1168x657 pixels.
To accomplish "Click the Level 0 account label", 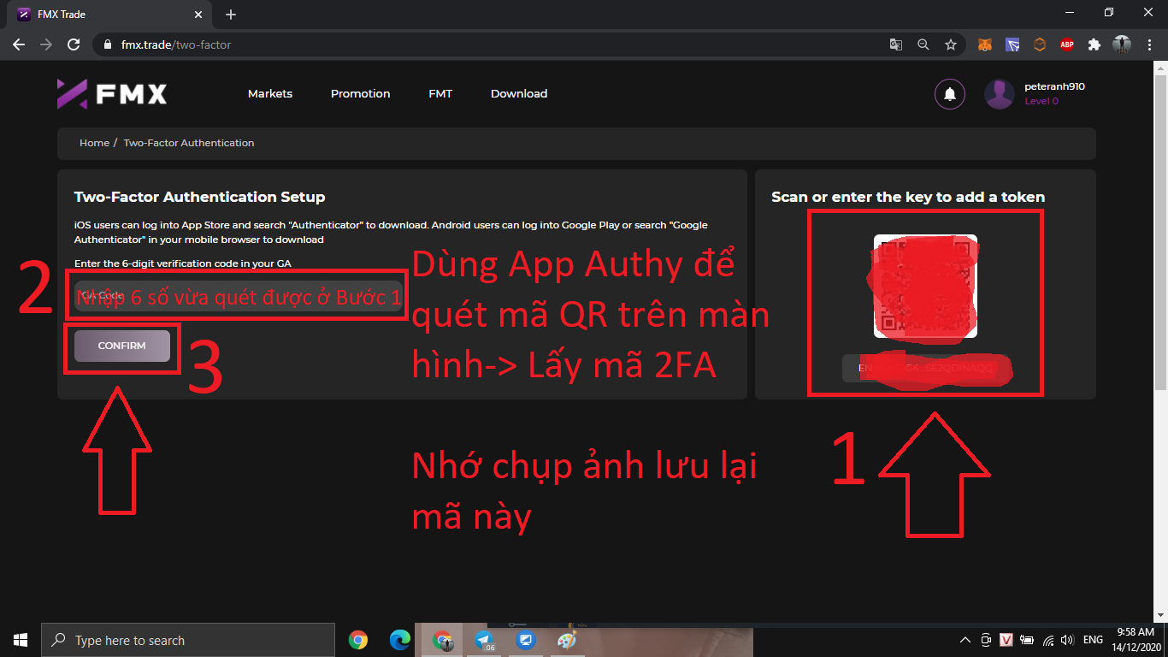I will (x=1041, y=101).
